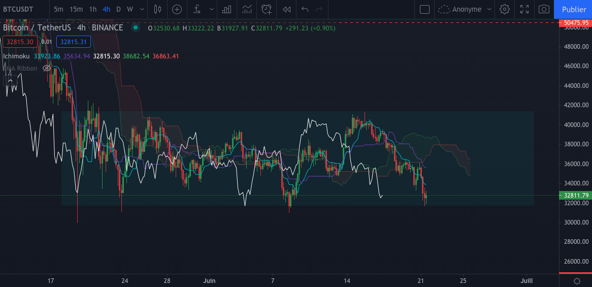Take a snapshot with the camera icon
The height and width of the screenshot is (287, 592).
544,9
